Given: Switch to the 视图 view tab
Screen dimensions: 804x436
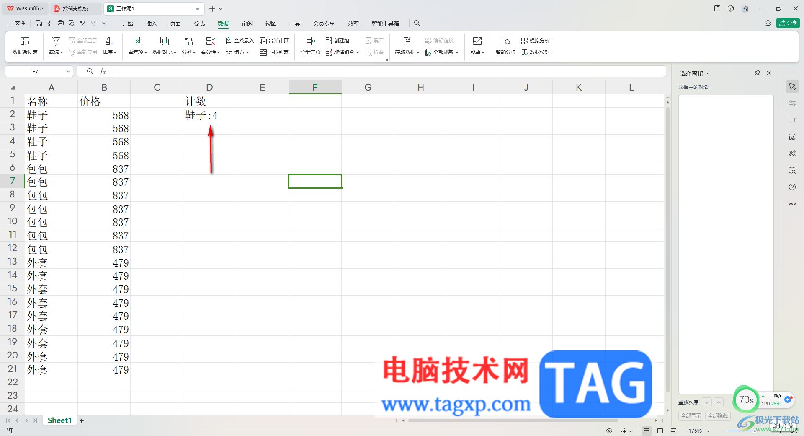Looking at the screenshot, I should click(x=271, y=23).
